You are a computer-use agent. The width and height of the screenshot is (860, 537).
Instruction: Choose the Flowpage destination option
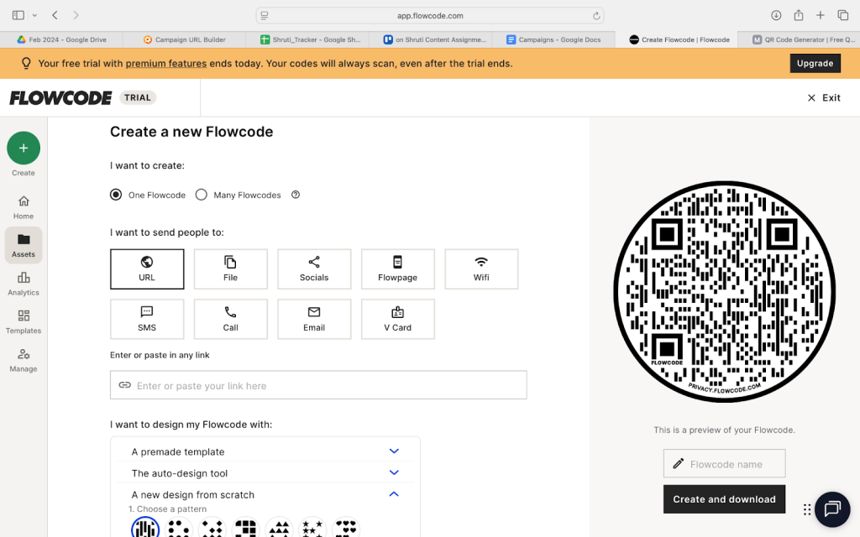tap(397, 268)
